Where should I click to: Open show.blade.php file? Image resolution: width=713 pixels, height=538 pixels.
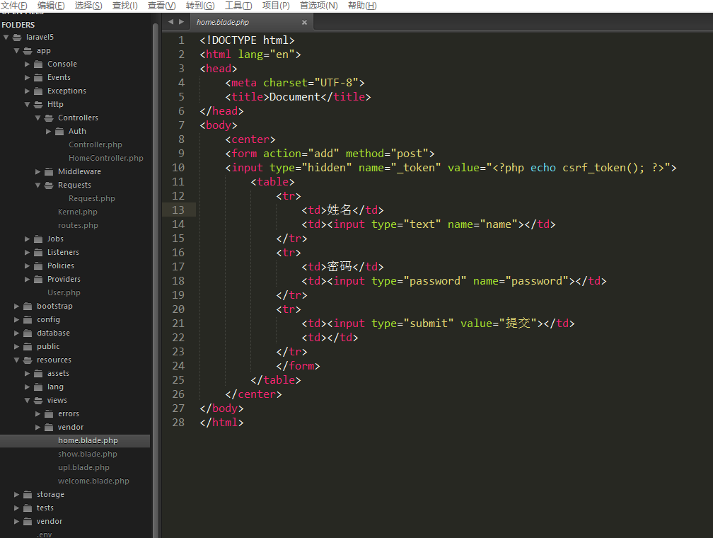click(87, 454)
